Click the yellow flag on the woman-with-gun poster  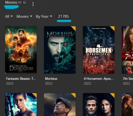(35, 95)
